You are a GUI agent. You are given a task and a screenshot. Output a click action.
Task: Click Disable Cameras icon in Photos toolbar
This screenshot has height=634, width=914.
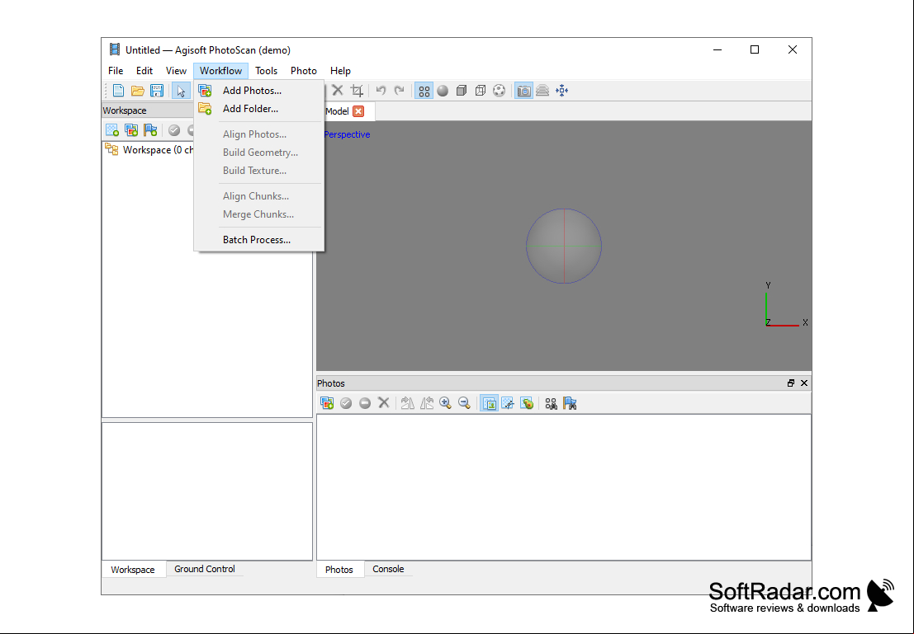point(365,403)
